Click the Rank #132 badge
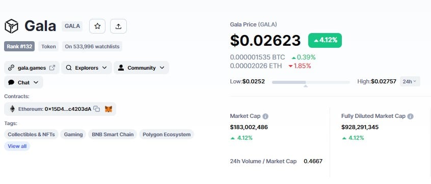 coord(19,46)
